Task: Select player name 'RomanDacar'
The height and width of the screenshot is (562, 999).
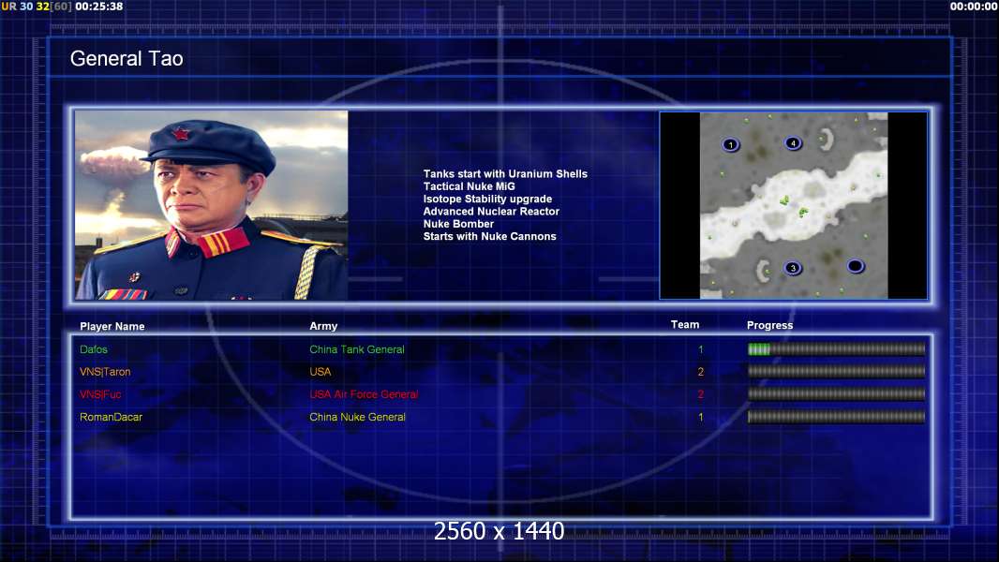Action: [111, 417]
